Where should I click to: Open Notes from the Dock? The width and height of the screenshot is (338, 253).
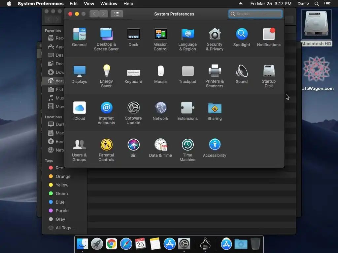coord(155,244)
